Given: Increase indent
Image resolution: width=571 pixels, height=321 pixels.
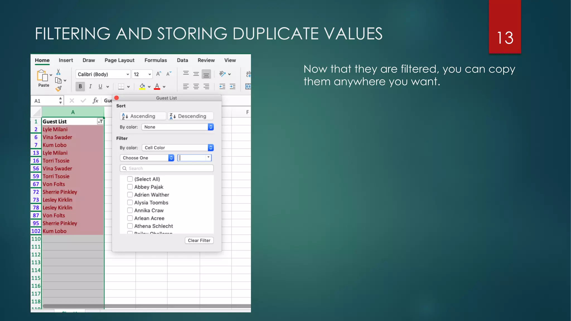Looking at the screenshot, I should (233, 86).
